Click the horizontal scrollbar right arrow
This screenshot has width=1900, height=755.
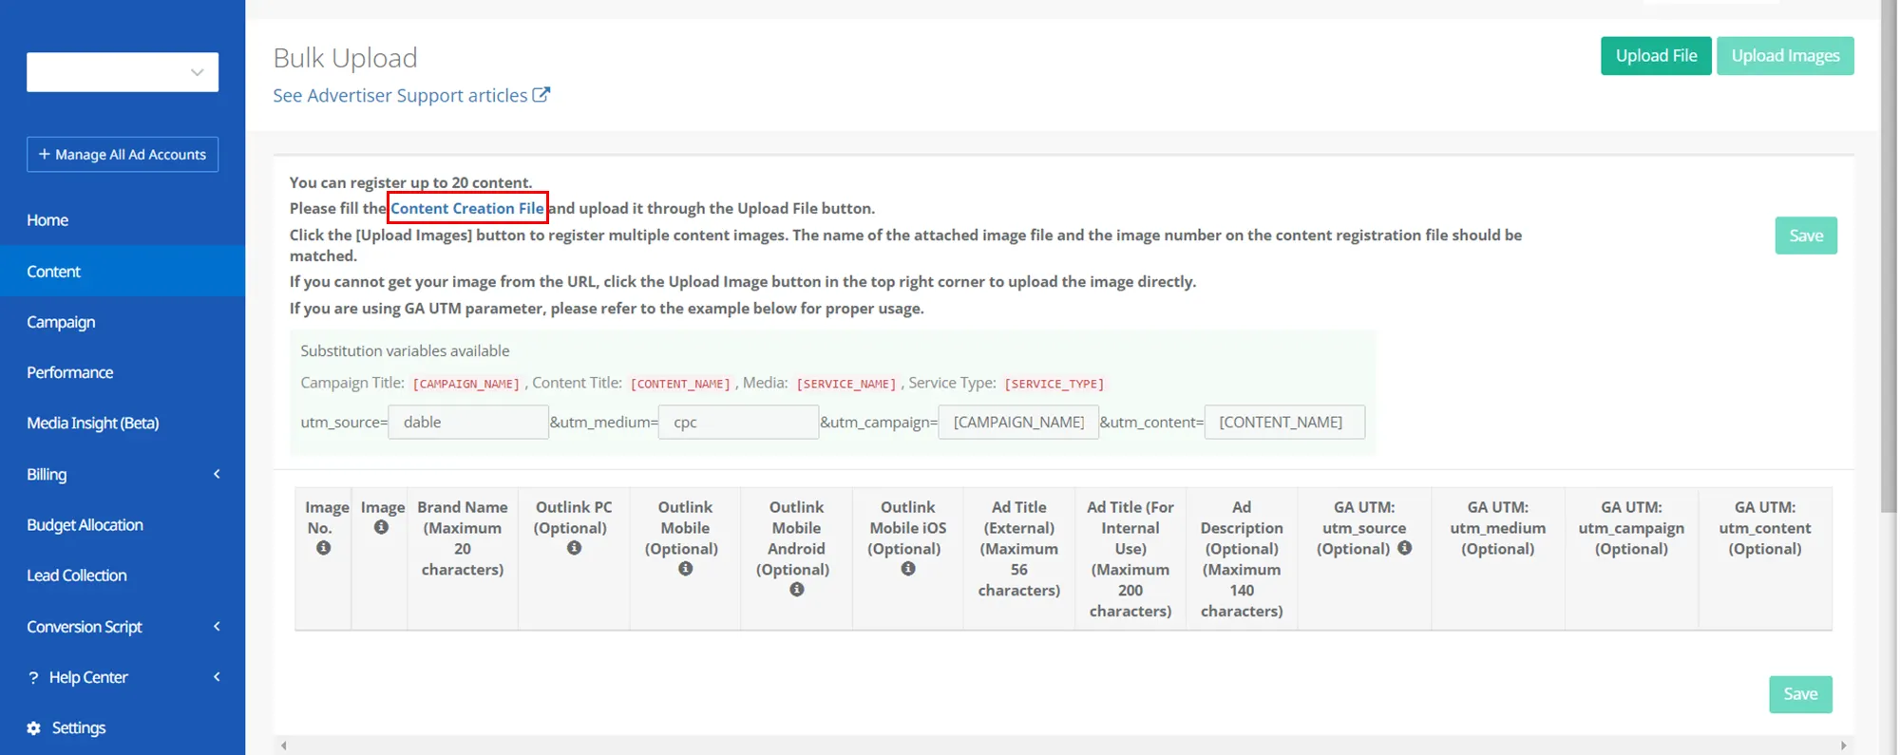click(1844, 746)
